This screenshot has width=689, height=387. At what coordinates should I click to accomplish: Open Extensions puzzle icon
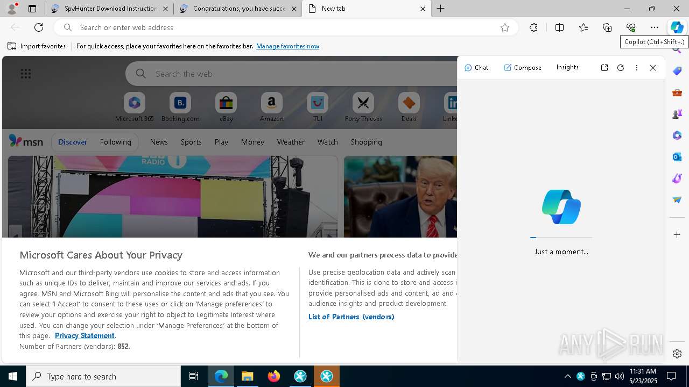(x=533, y=27)
